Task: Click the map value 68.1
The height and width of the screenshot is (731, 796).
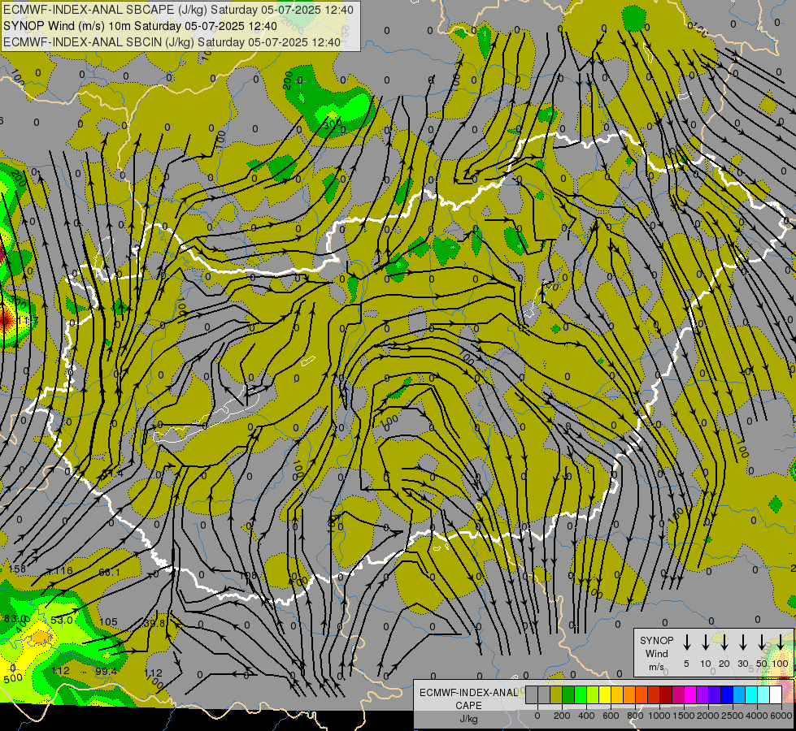Action: [109, 573]
